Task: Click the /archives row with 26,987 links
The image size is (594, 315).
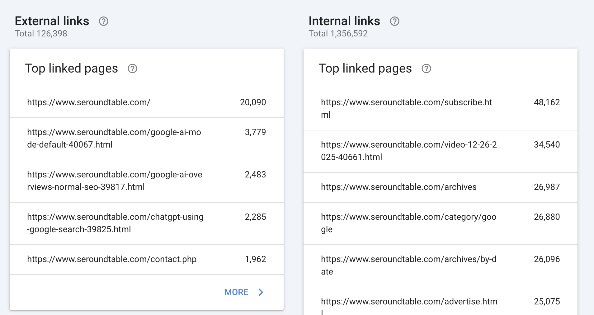Action: point(440,187)
